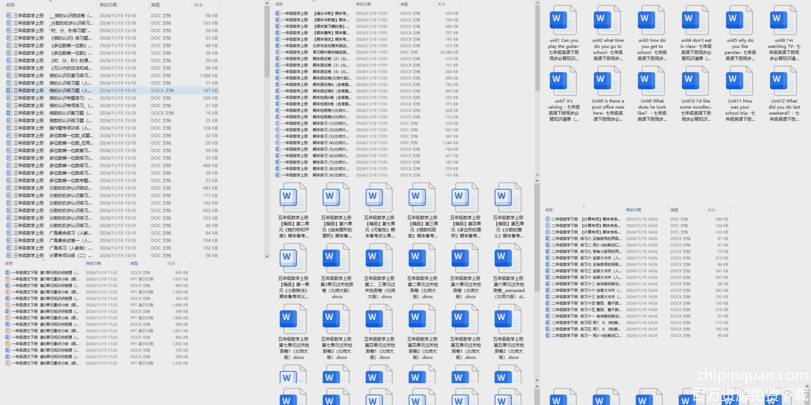811x405 pixels.
Task: Open the Unit10 I'd like some noodles document
Action: point(695,82)
